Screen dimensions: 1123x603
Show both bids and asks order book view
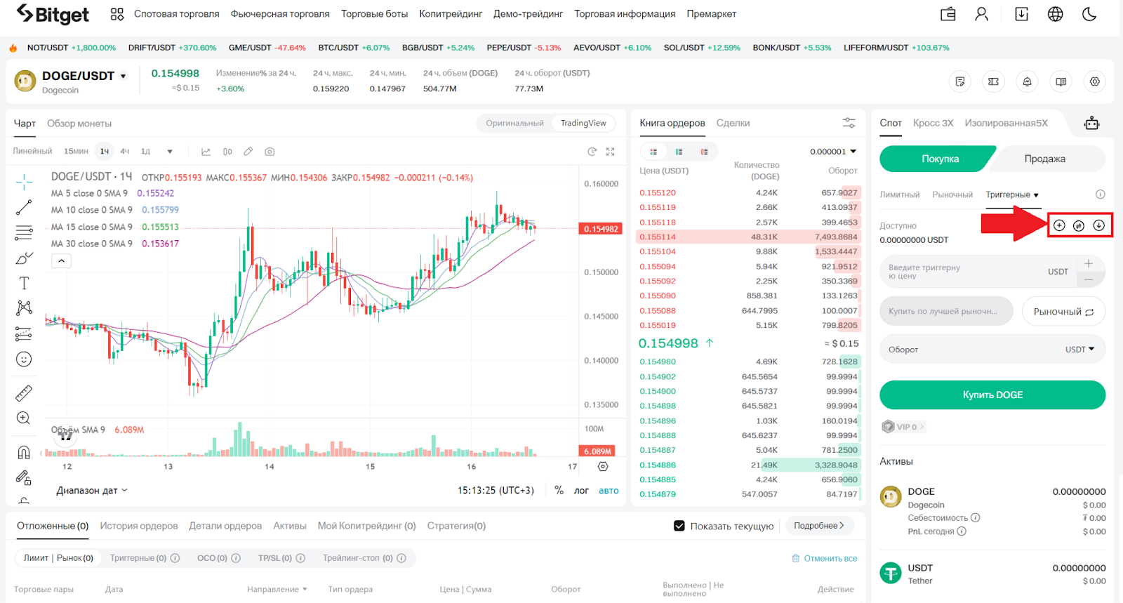pyautogui.click(x=653, y=152)
